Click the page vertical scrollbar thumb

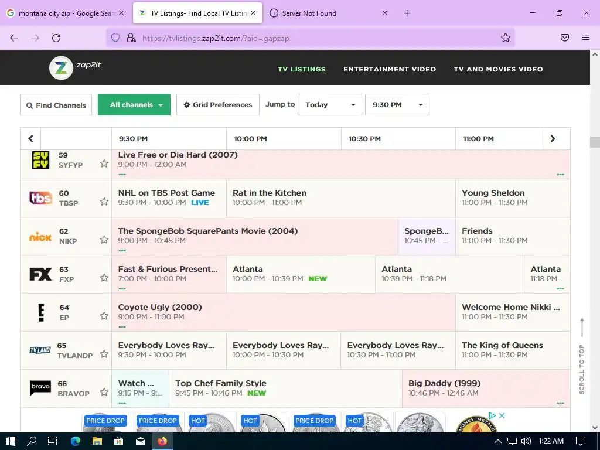pyautogui.click(x=595, y=142)
